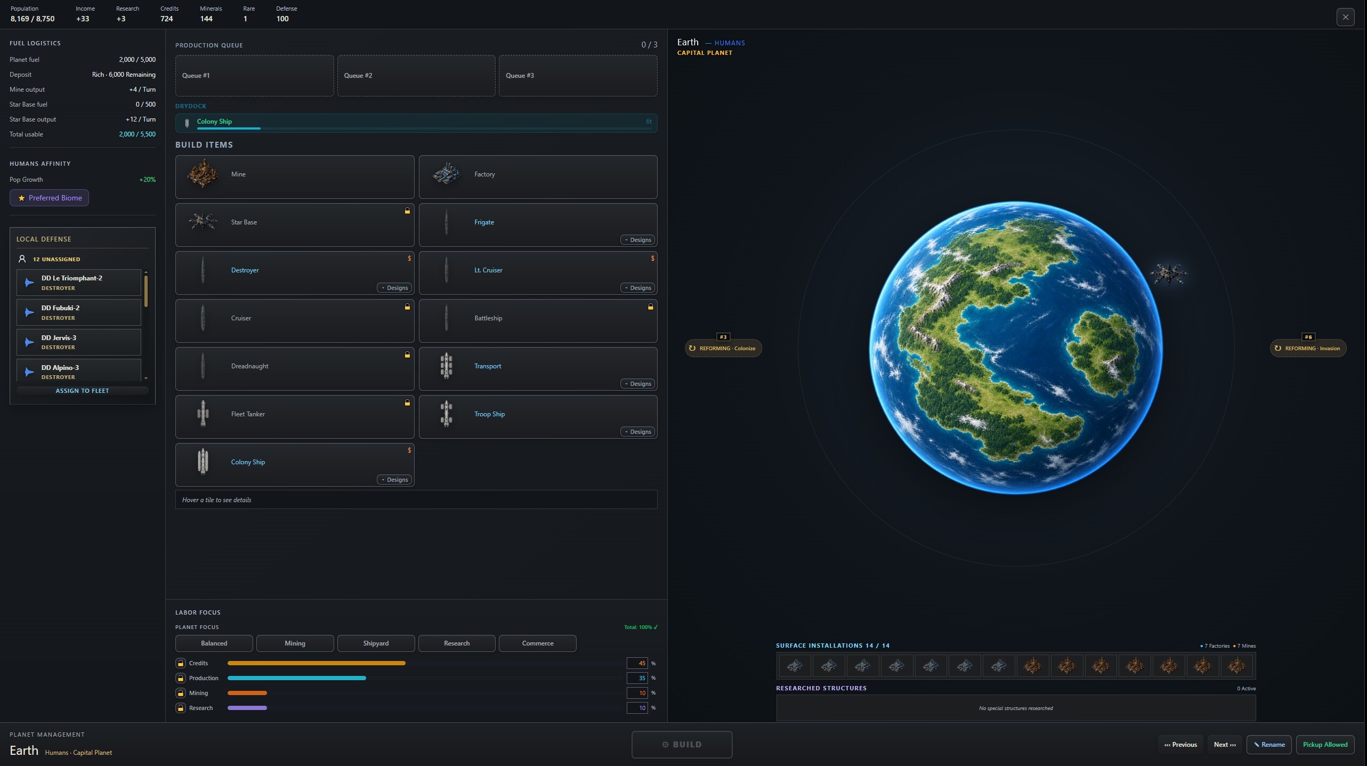Select the Fleet Tanker icon
1367x766 pixels.
tap(203, 414)
